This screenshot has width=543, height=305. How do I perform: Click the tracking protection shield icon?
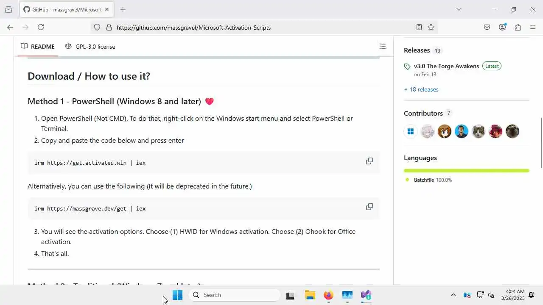97,27
